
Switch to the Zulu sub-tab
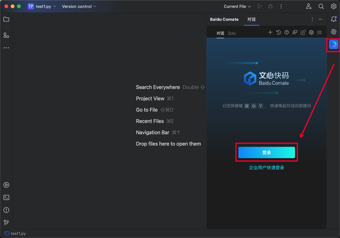point(232,33)
